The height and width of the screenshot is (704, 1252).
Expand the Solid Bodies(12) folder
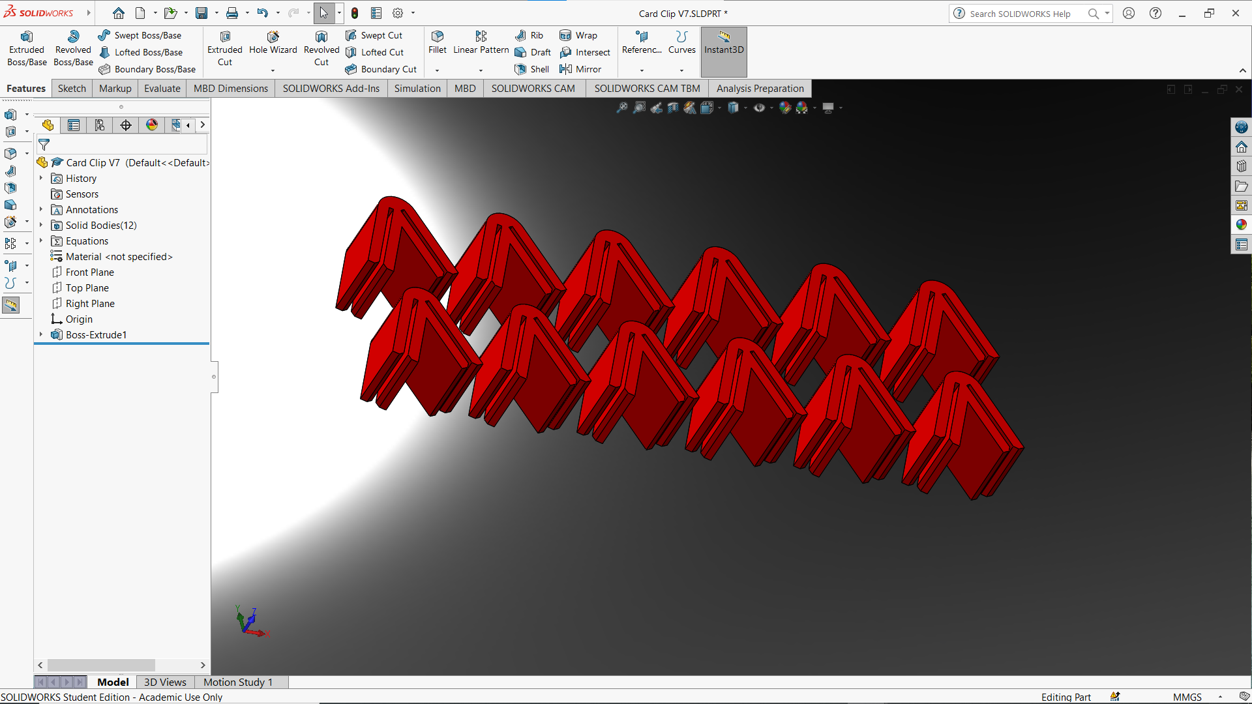pyautogui.click(x=41, y=224)
